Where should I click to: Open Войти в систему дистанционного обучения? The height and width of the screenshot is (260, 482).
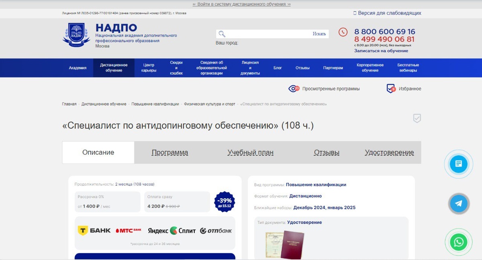(241, 4)
